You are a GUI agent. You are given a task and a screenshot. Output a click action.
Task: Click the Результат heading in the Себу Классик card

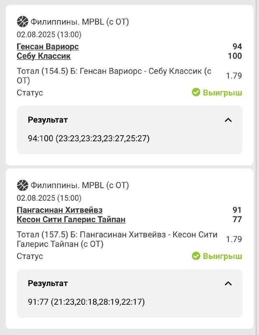coord(48,120)
